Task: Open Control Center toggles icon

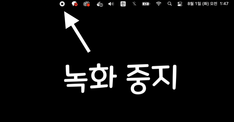Action: [180, 4]
